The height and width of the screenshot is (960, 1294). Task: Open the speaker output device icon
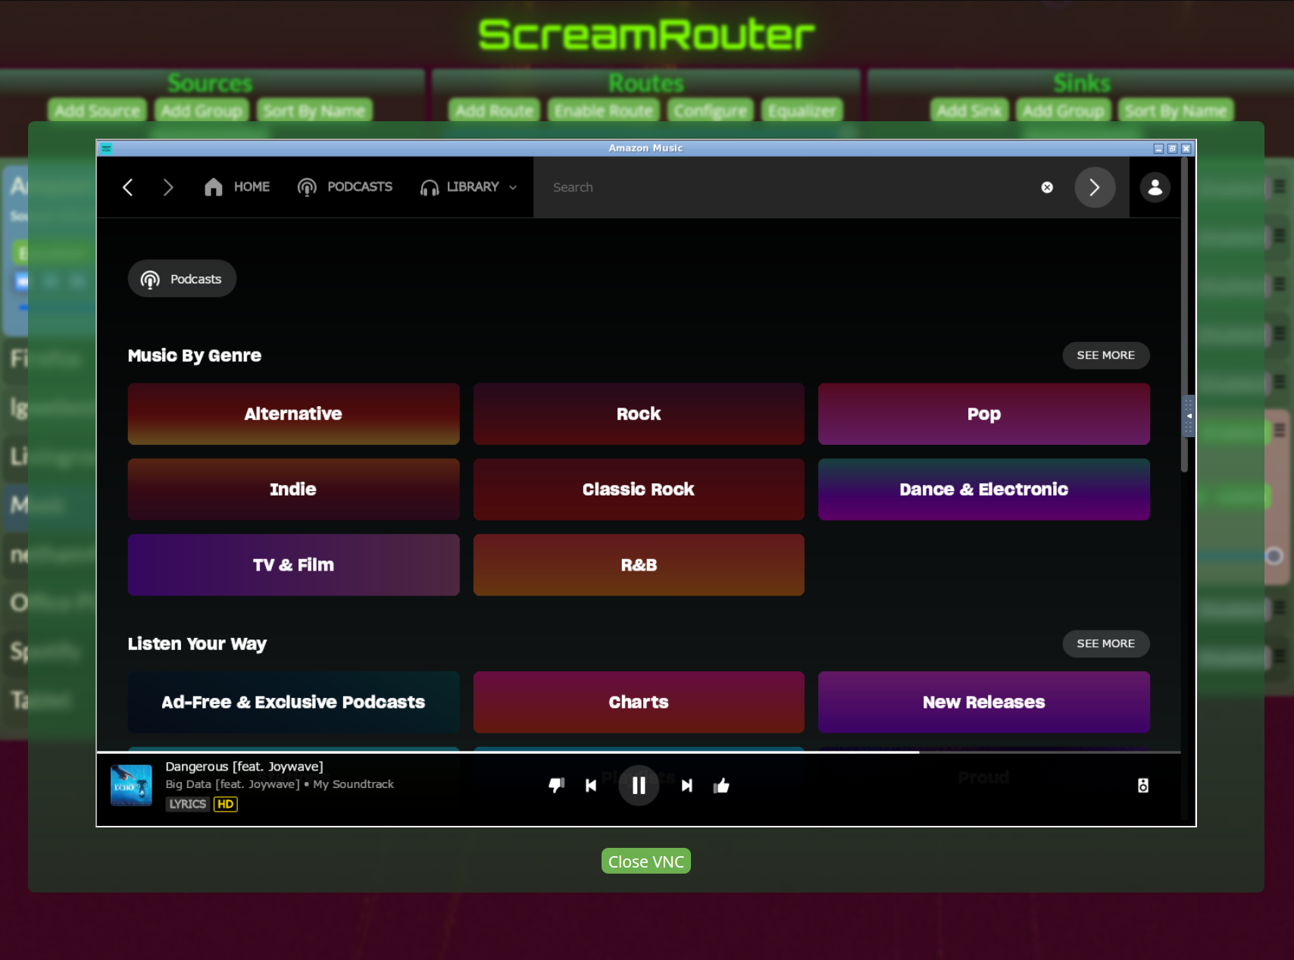click(1143, 786)
